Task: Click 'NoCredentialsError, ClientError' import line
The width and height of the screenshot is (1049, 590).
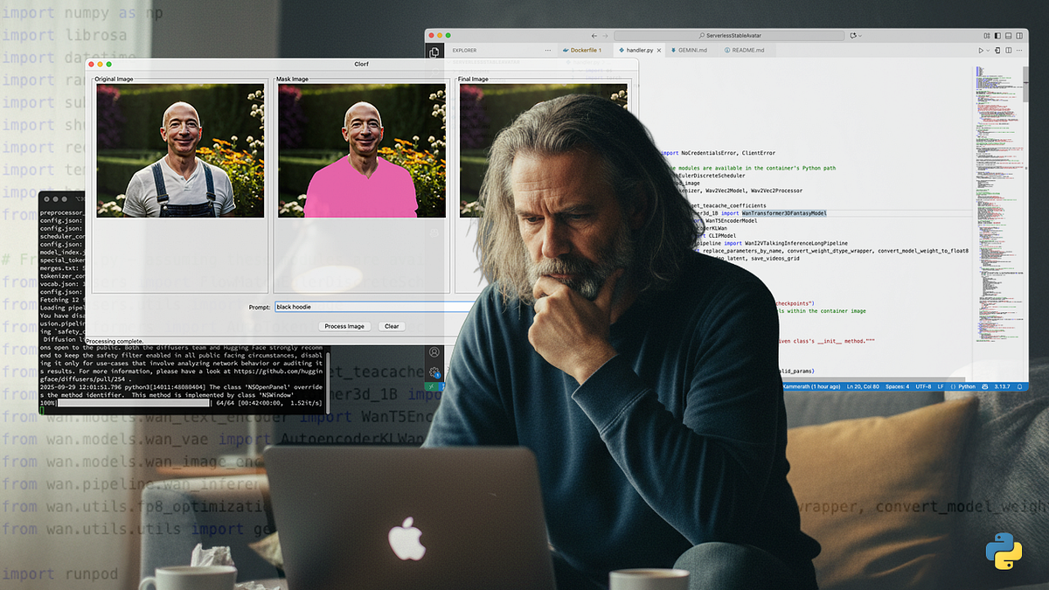Action: click(727, 152)
